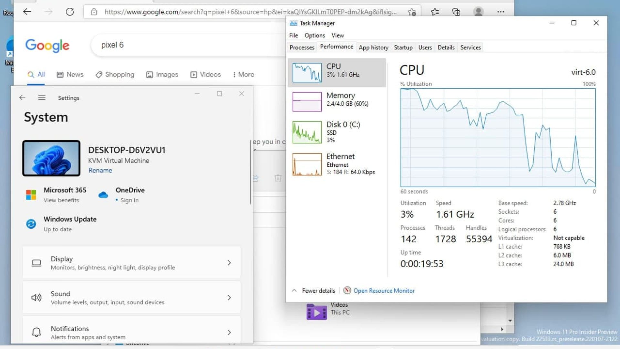Screen dimensions: 620x349
Task: Open the Settings hamburger navigation menu
Action: (x=42, y=98)
